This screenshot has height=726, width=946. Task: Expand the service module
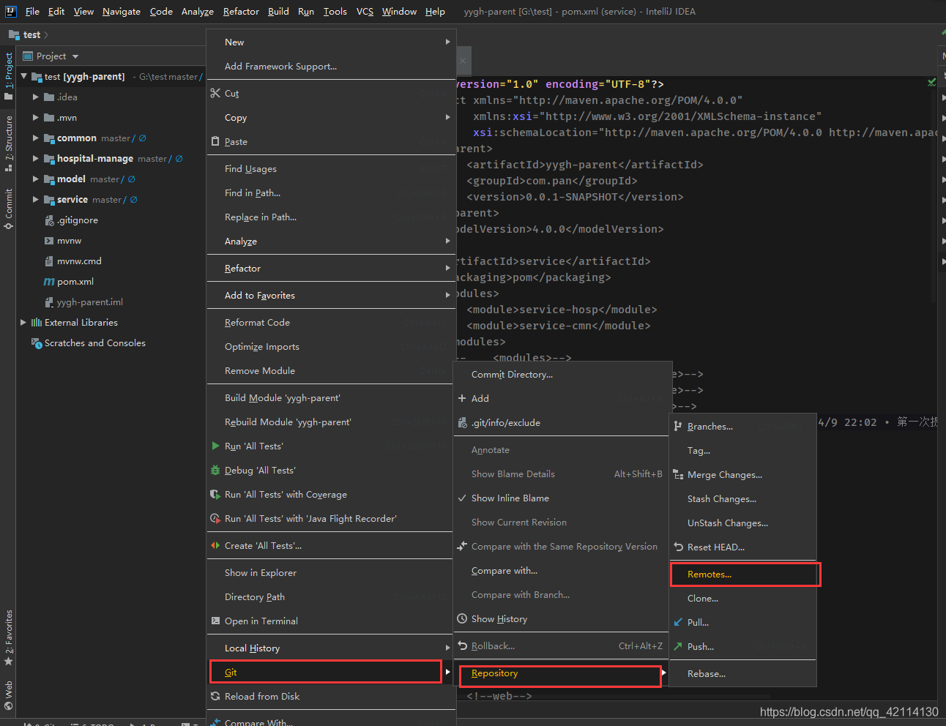point(35,199)
